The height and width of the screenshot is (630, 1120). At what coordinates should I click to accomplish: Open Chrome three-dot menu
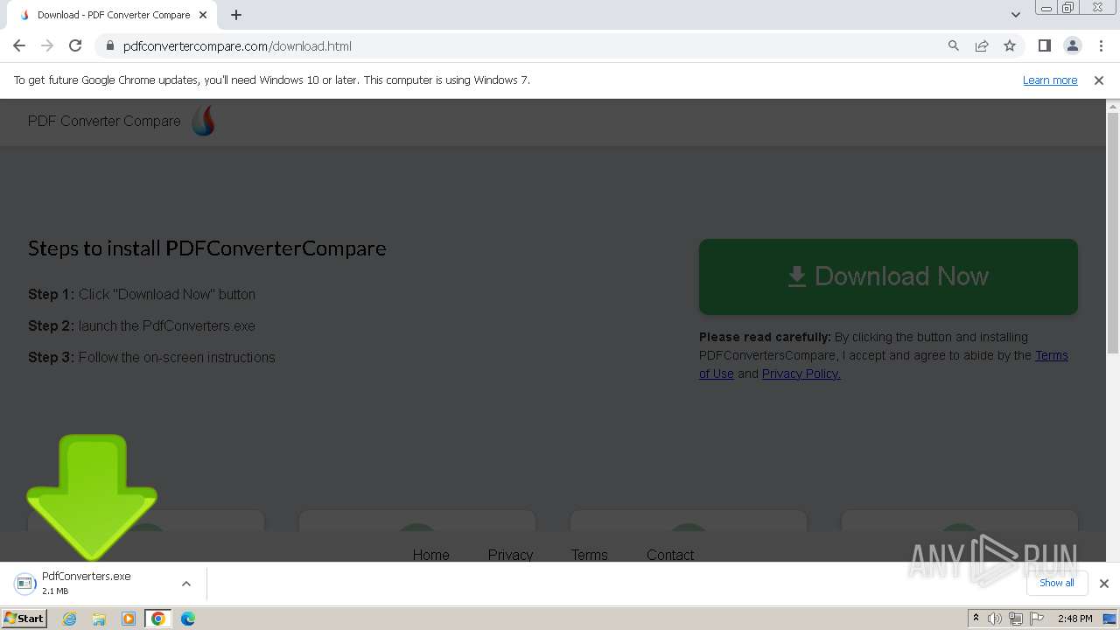coord(1100,45)
